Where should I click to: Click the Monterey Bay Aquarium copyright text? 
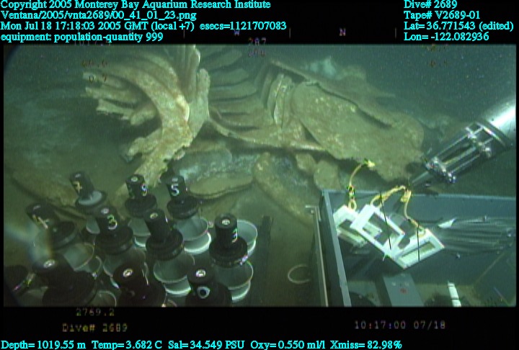click(136, 4)
